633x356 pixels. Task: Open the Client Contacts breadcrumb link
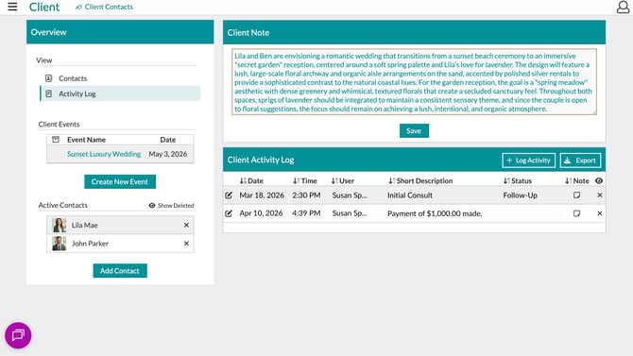pos(104,7)
